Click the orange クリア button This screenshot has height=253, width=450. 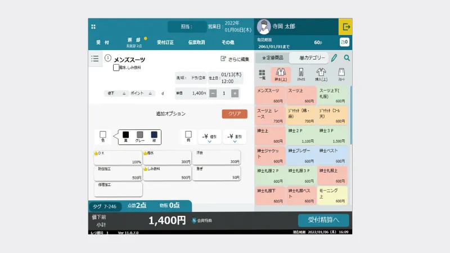[x=235, y=114]
